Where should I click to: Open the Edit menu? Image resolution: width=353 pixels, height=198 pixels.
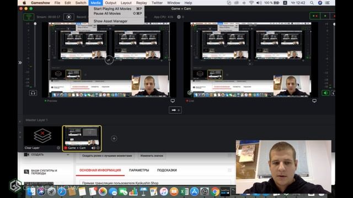pyautogui.click(x=67, y=3)
